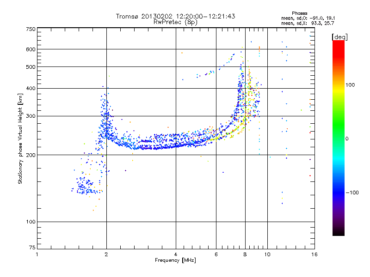Click the y-axis tick label '100'
Screen dimensions: 370x277
click(31, 222)
